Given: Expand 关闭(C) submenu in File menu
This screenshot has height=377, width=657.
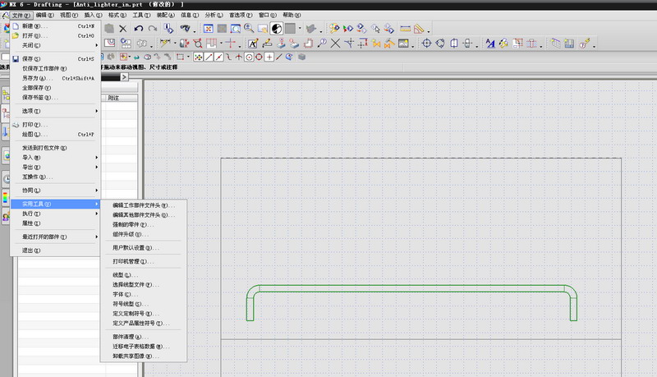Looking at the screenshot, I should pyautogui.click(x=55, y=45).
